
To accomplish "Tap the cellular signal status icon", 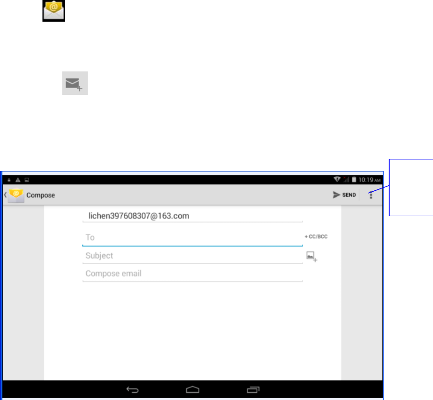I will coord(346,180).
